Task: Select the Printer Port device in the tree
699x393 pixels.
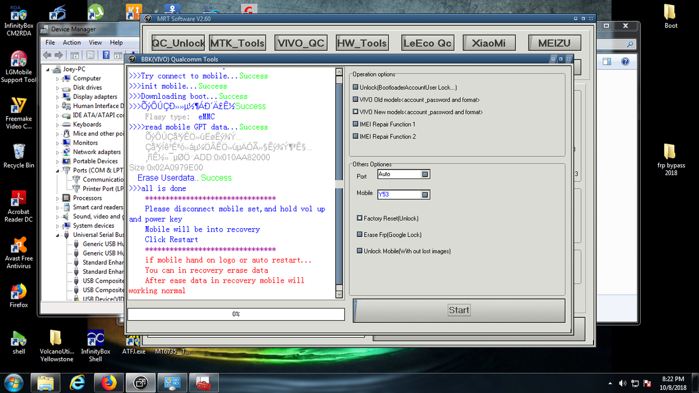Action: [x=103, y=189]
